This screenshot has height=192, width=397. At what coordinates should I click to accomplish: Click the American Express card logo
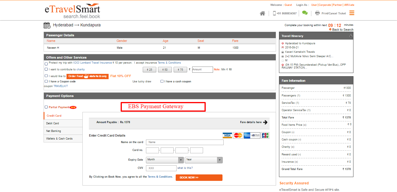click(x=247, y=135)
